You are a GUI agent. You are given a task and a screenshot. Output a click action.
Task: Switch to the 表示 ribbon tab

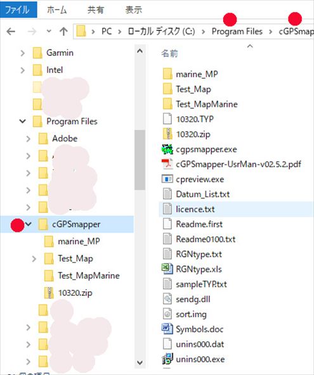pos(134,10)
